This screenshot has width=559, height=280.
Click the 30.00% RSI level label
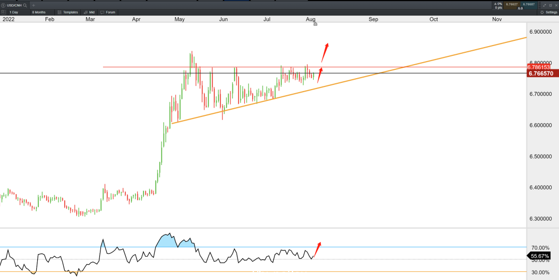(x=540, y=273)
